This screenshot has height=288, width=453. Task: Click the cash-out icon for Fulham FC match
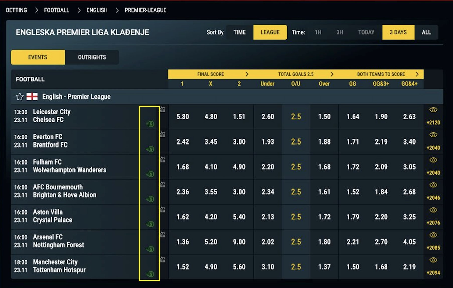[150, 174]
